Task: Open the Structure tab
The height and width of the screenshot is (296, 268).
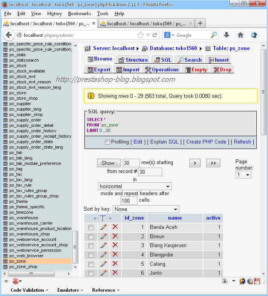Action: 133,60
